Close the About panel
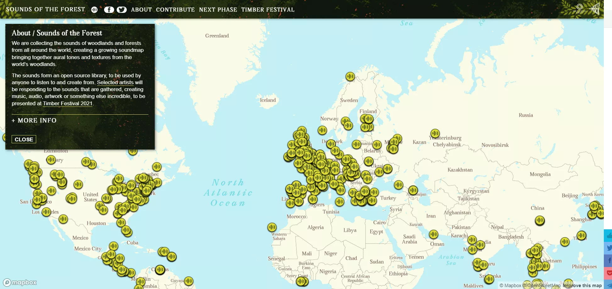Image resolution: width=612 pixels, height=289 pixels. pyautogui.click(x=24, y=139)
